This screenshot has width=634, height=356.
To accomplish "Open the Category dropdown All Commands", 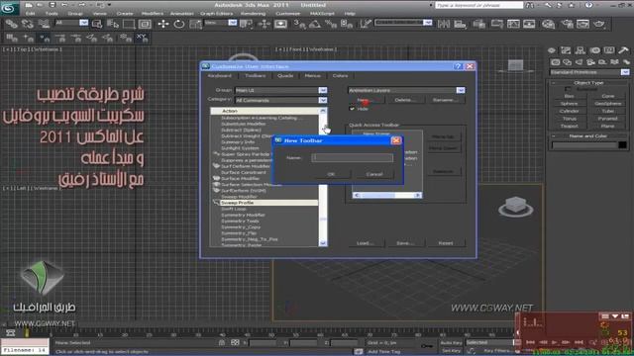I will pos(281,100).
